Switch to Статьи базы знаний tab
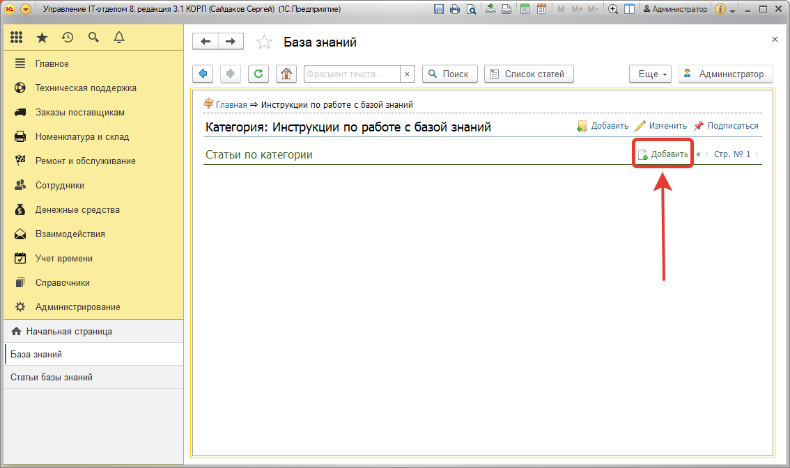This screenshot has height=468, width=790. (93, 377)
